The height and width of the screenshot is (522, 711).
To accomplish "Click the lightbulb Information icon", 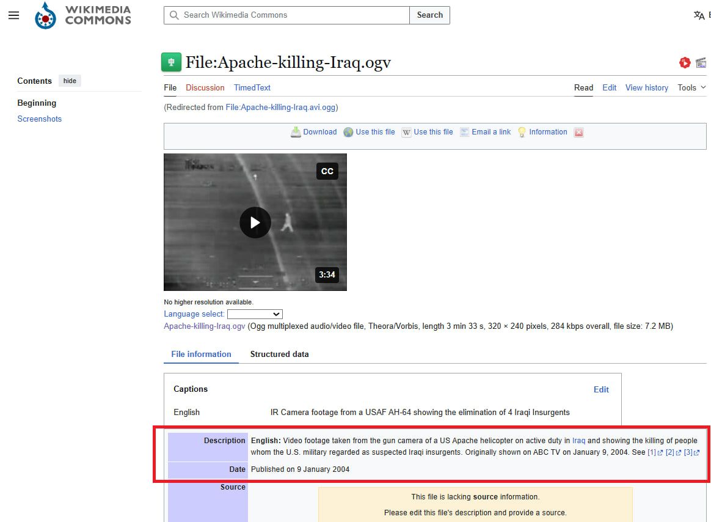I will (522, 132).
